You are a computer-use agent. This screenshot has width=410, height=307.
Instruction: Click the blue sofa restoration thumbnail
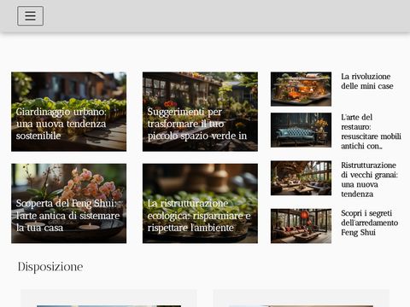coord(301,130)
